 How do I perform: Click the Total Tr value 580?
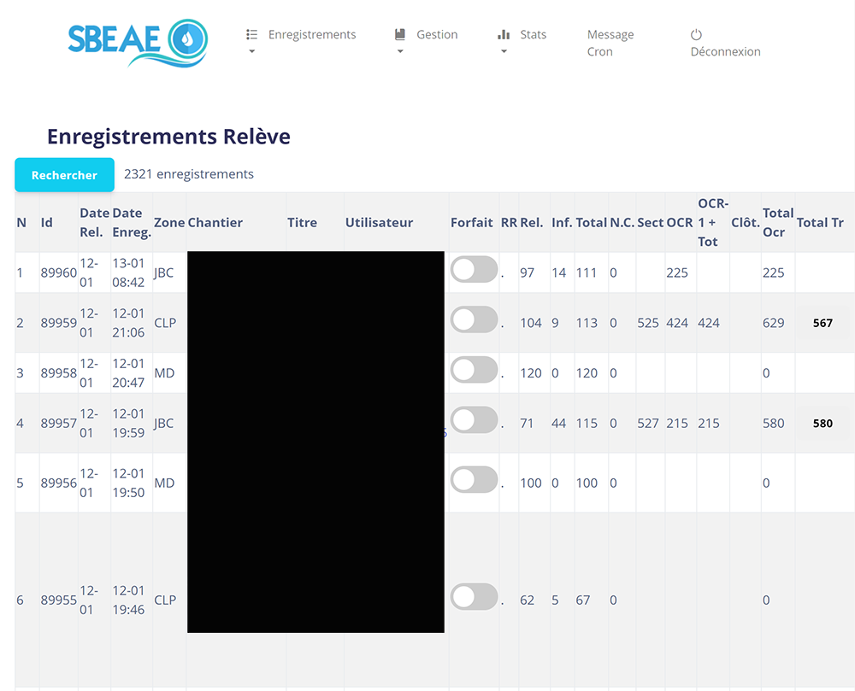pyautogui.click(x=823, y=423)
